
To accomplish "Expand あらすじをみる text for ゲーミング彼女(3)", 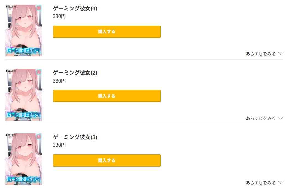I will tap(261, 183).
